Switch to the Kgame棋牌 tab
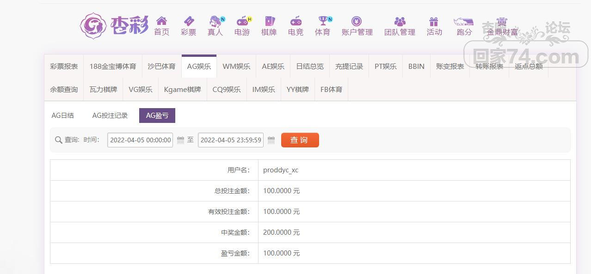This screenshot has height=274, width=591. 183,89
